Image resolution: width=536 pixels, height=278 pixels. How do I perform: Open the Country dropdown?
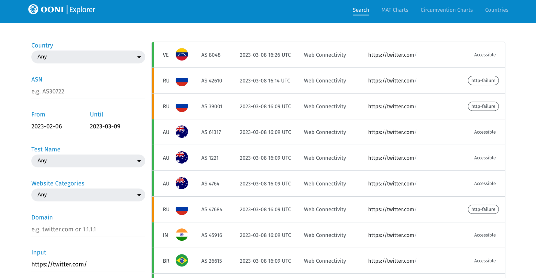pyautogui.click(x=88, y=57)
